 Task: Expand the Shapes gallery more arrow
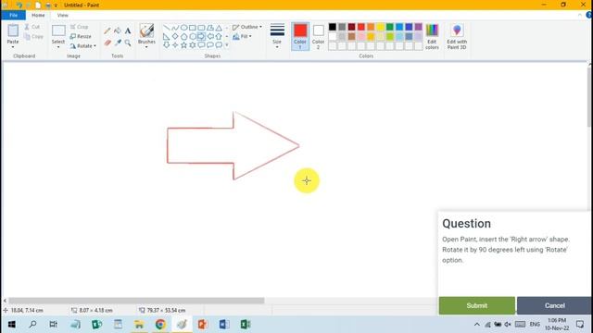[227, 45]
